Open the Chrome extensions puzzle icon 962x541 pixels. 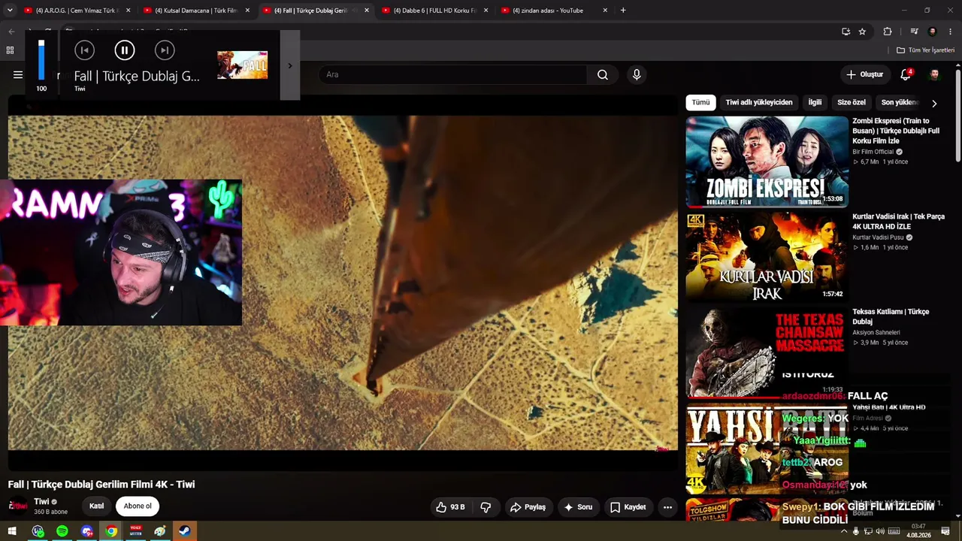click(x=888, y=32)
